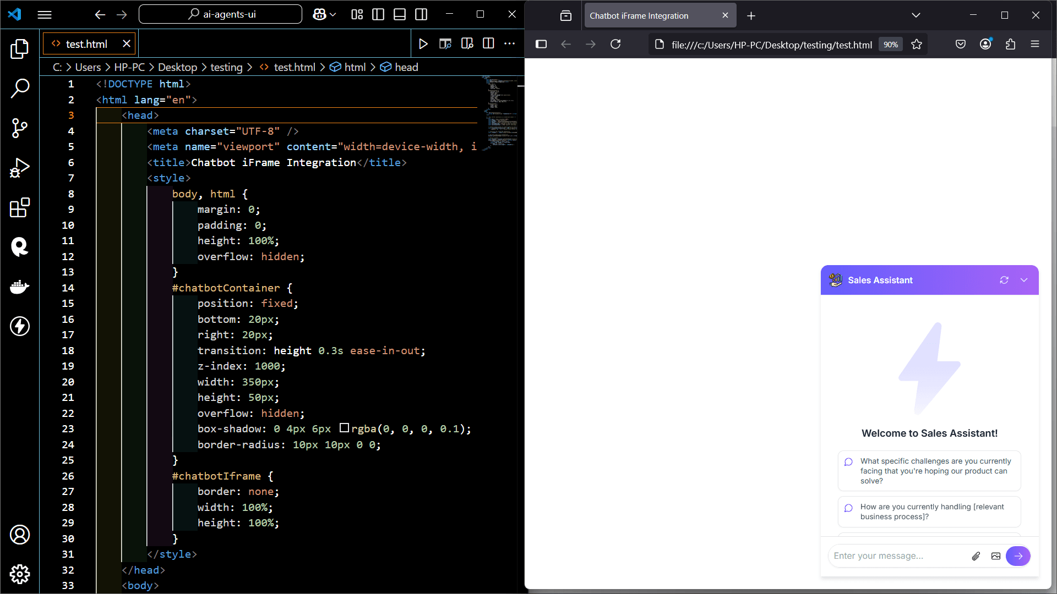Image resolution: width=1057 pixels, height=594 pixels.
Task: Split the editor using the split icon
Action: coord(488,43)
